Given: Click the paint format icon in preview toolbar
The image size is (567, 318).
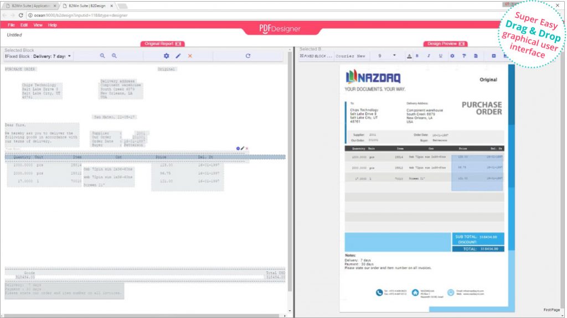Looking at the screenshot, I should click(x=463, y=56).
